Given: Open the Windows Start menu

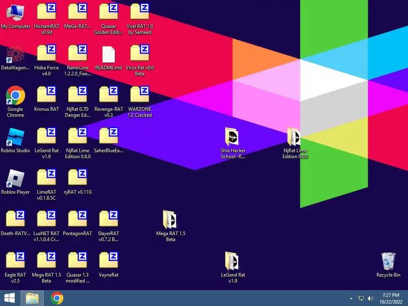Looking at the screenshot, I should pos(10,298).
